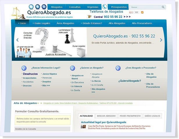Screen dimensions: 179x139
Task: Open Abogados en Alicante link
Action: [x=97, y=75]
